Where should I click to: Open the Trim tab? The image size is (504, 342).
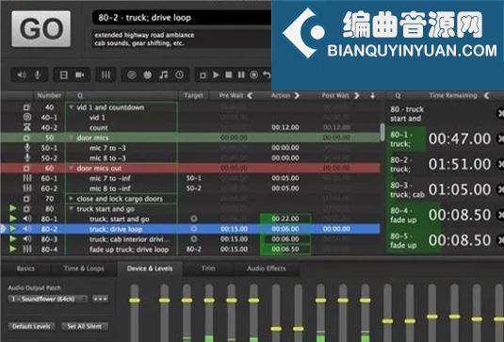coord(208,269)
